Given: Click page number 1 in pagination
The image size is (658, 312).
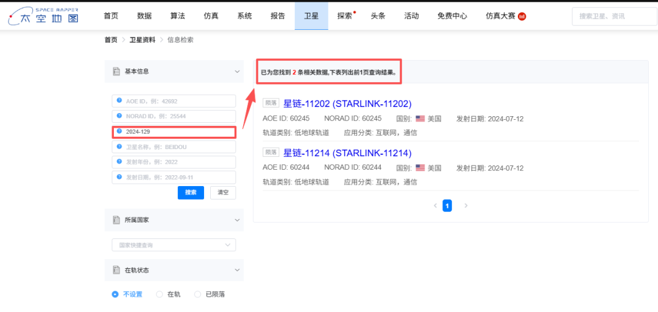Looking at the screenshot, I should pos(447,206).
